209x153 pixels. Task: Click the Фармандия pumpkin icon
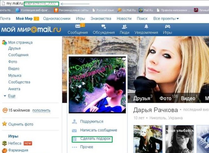(5, 151)
